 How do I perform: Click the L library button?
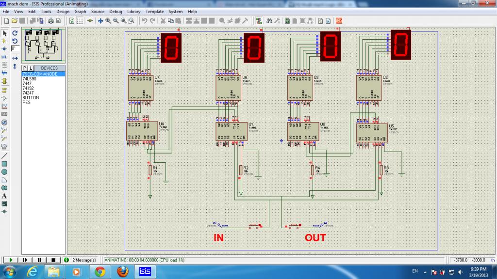point(31,68)
